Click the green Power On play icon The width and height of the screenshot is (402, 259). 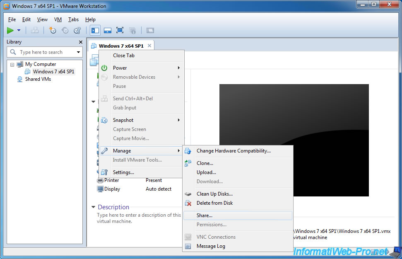coord(10,31)
